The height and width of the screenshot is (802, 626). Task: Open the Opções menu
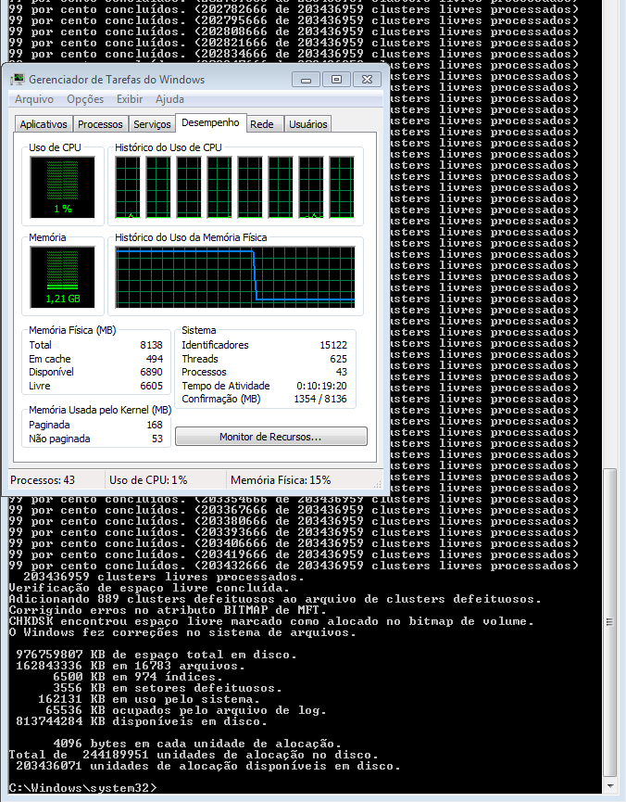(x=85, y=99)
